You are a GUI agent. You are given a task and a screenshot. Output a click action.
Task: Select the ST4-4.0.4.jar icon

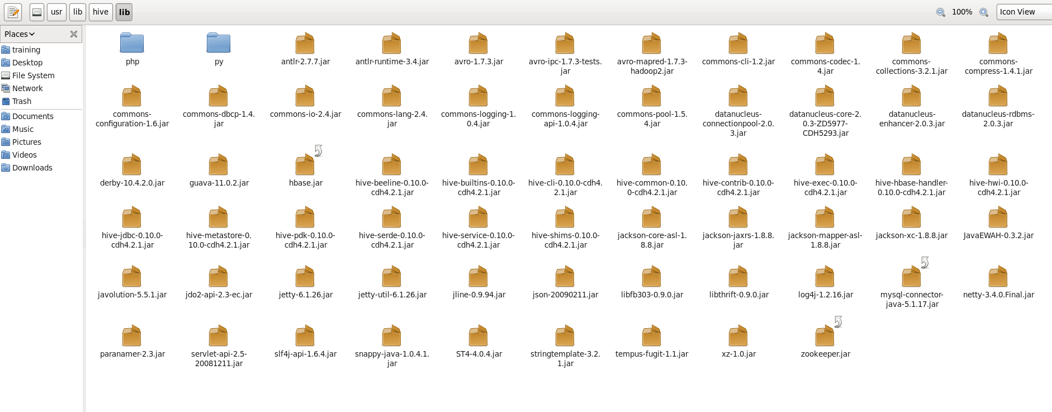pyautogui.click(x=478, y=335)
